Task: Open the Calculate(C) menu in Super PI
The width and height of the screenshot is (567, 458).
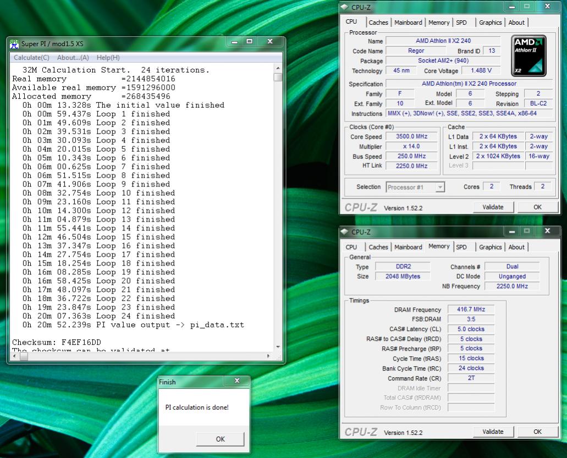Action: point(31,58)
